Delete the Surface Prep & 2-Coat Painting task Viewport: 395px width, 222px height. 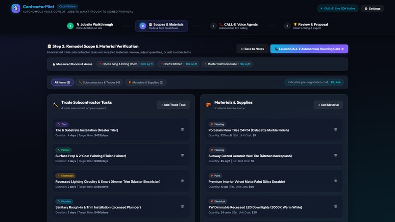click(x=182, y=155)
